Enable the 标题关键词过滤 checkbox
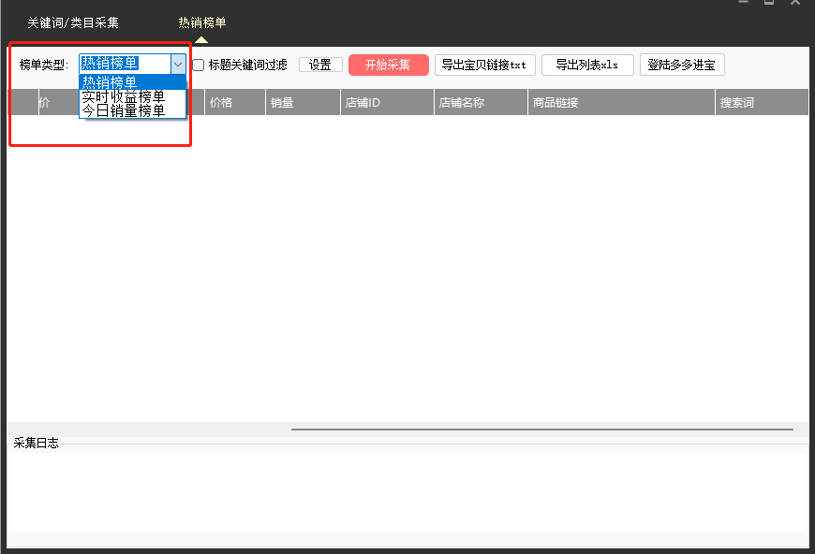This screenshot has height=554, width=815. point(198,65)
